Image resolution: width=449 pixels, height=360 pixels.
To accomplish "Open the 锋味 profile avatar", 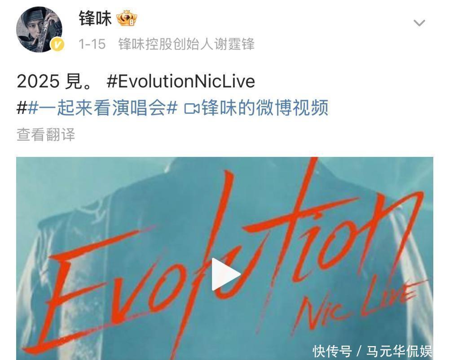I will 39,30.
